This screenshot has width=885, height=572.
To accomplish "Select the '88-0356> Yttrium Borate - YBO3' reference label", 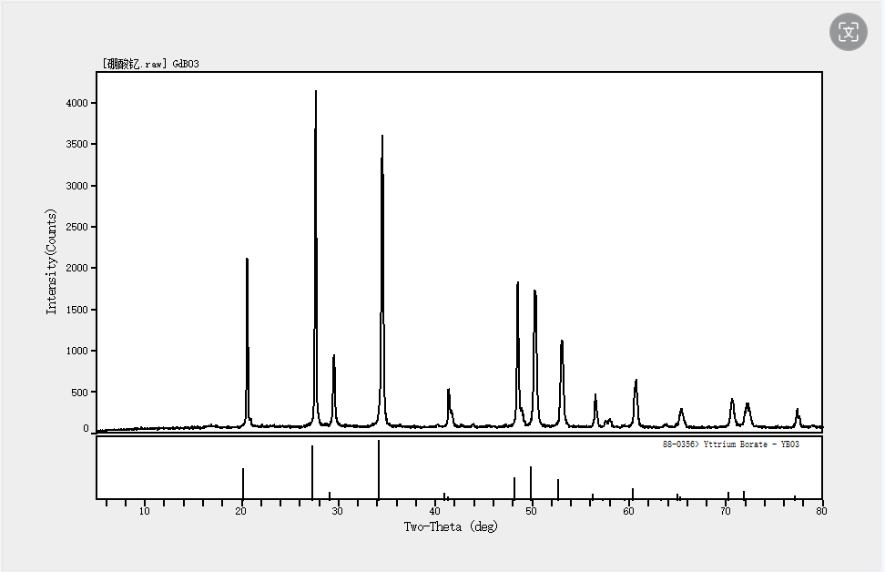I will point(731,444).
